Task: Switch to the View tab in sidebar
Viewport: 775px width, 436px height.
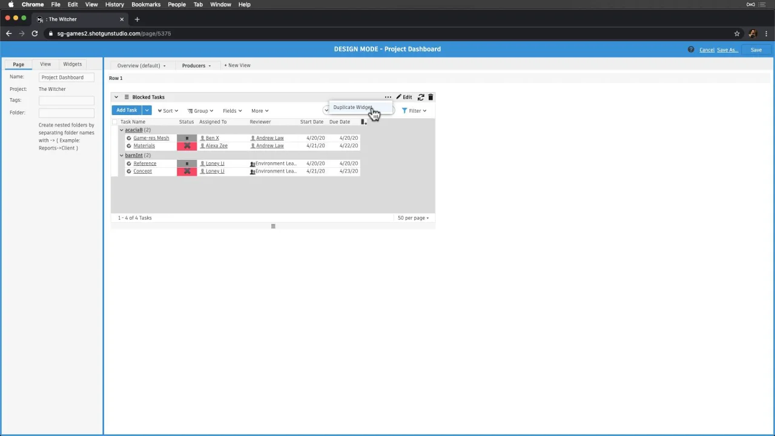Action: coord(45,64)
